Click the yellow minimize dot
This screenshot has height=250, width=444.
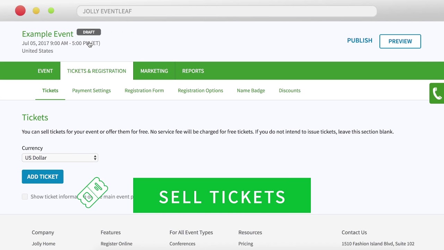36,11
